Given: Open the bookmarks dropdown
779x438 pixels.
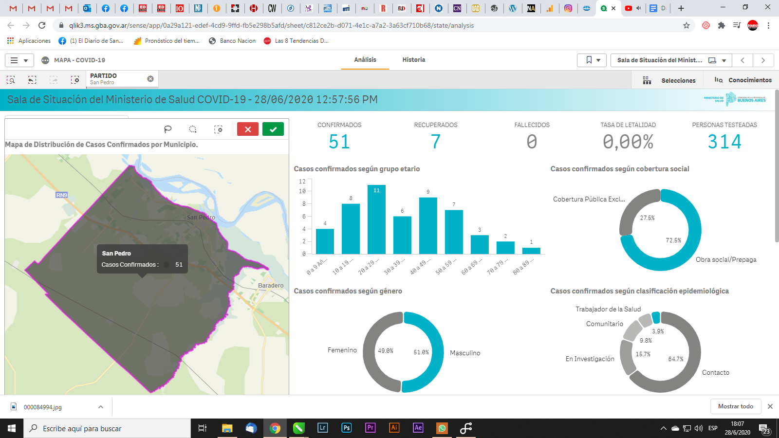Looking at the screenshot, I should tap(592, 60).
